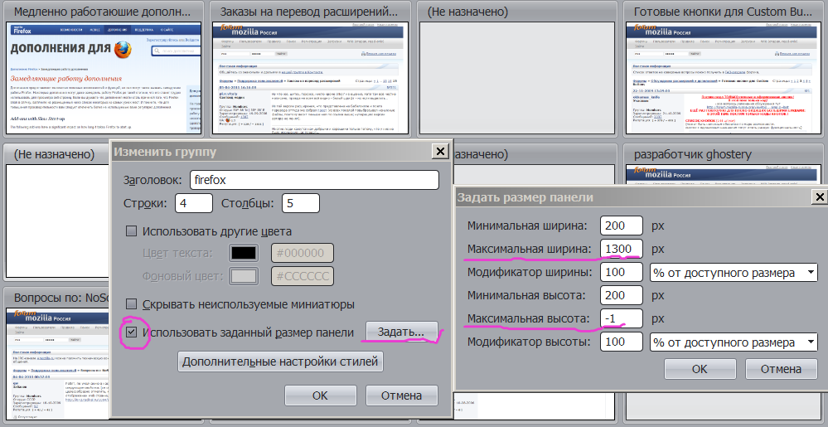
Task: Edit the Заголовок field containing firefox
Action: (314, 180)
